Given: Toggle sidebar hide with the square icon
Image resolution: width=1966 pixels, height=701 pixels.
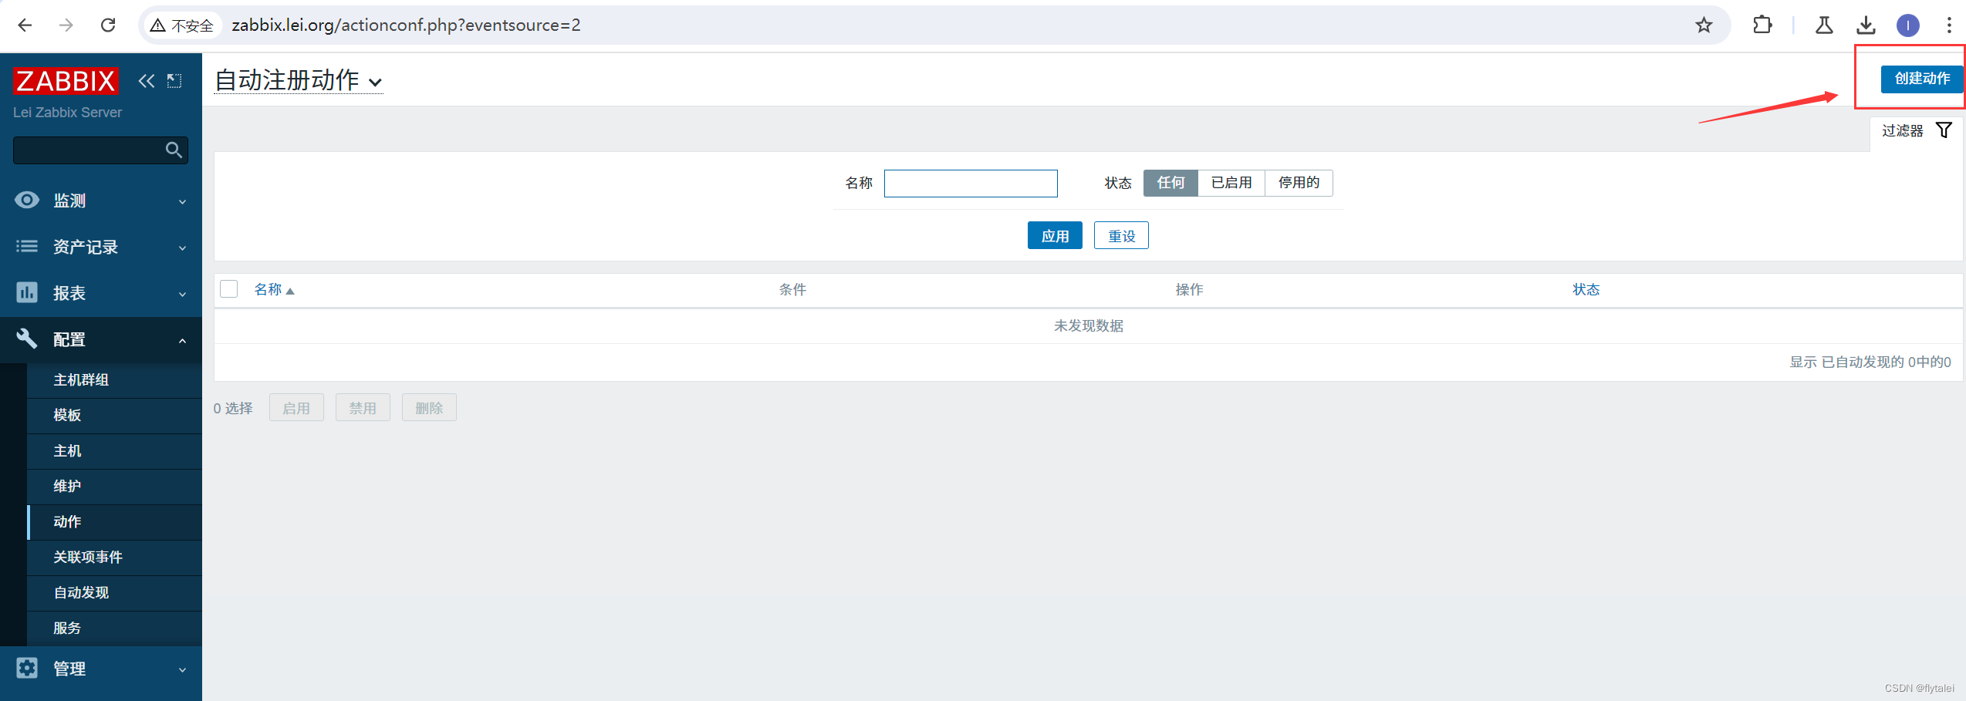Looking at the screenshot, I should point(174,81).
